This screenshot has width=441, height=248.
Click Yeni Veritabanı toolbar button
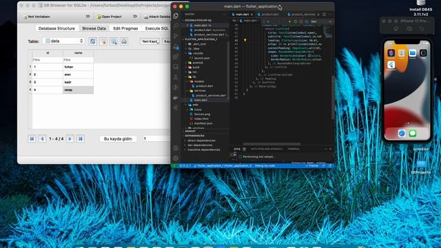pyautogui.click(x=37, y=17)
